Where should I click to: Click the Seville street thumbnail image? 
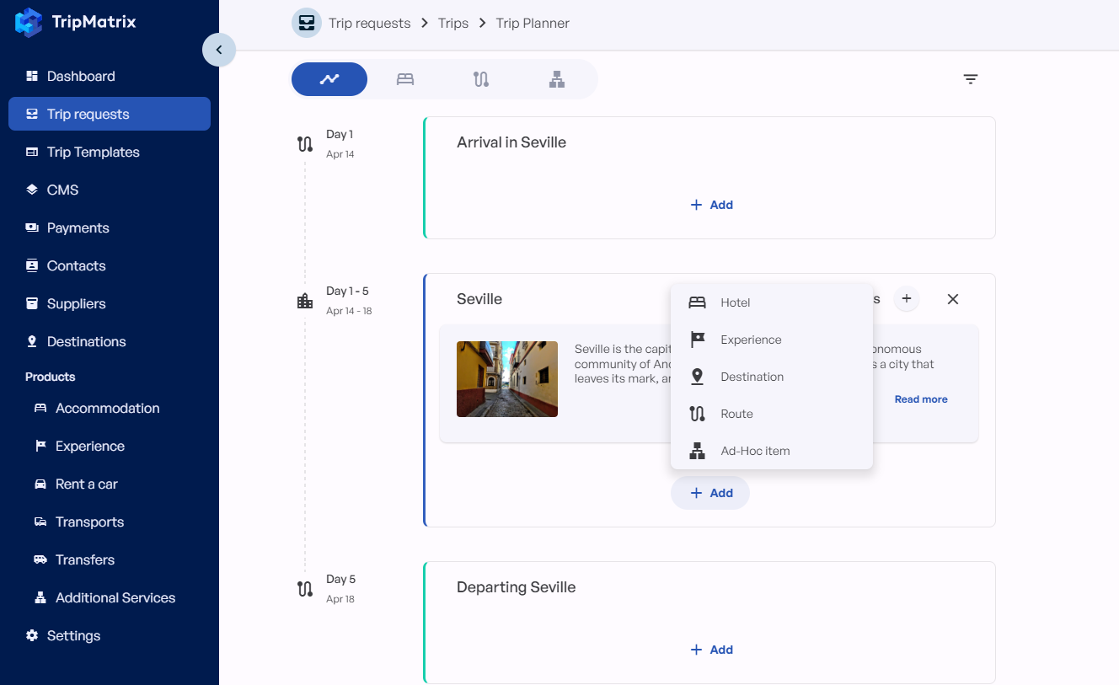[507, 379]
